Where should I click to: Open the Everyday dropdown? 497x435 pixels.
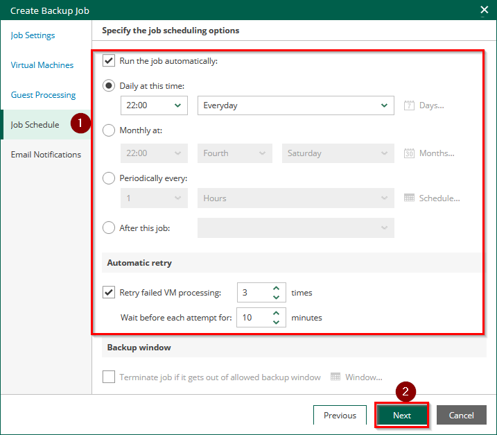(296, 105)
